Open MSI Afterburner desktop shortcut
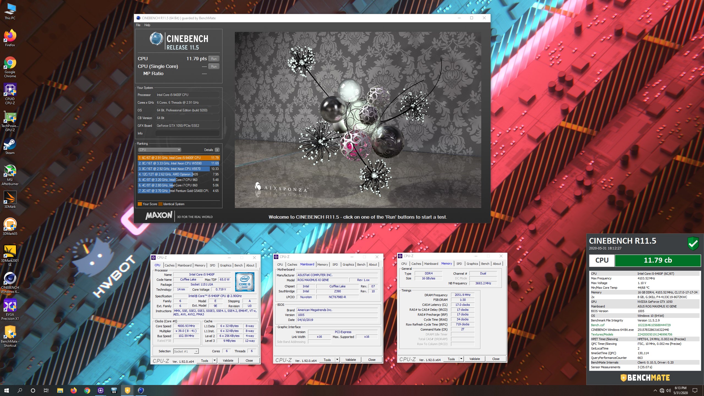The width and height of the screenshot is (704, 396). (x=10, y=175)
